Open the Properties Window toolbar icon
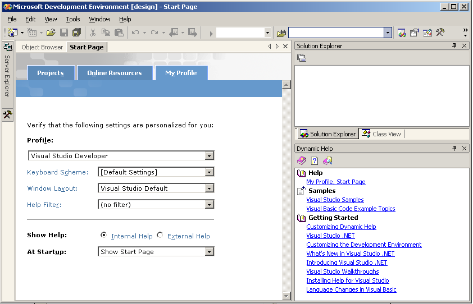The width and height of the screenshot is (473, 304). pos(415,33)
